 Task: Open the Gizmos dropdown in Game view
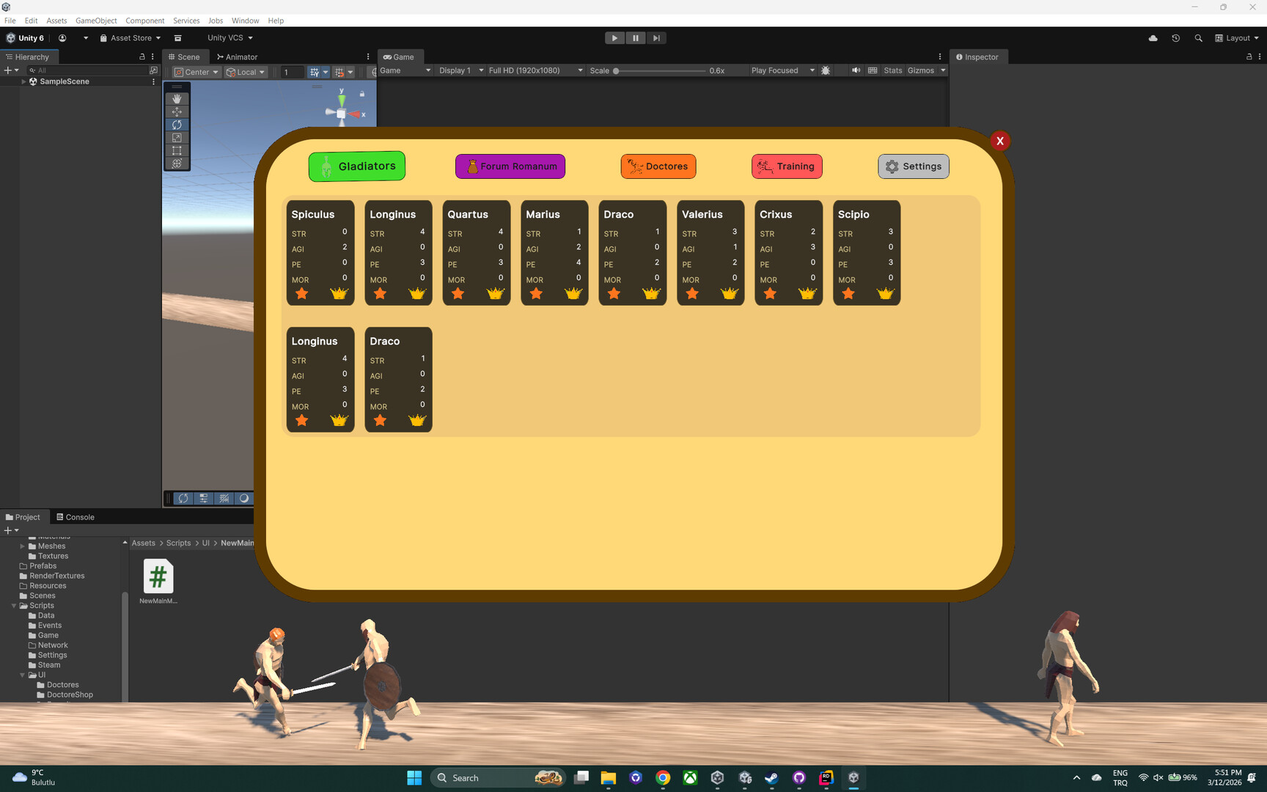[925, 70]
